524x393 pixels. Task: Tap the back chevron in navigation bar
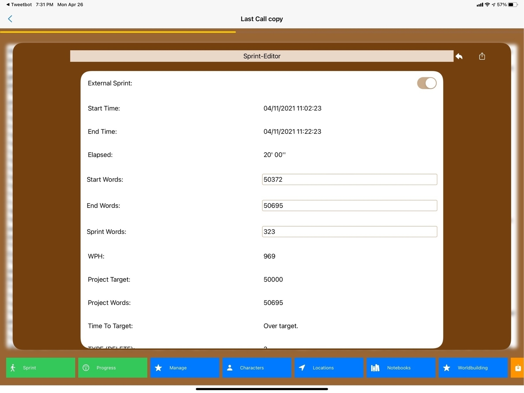[x=10, y=19]
